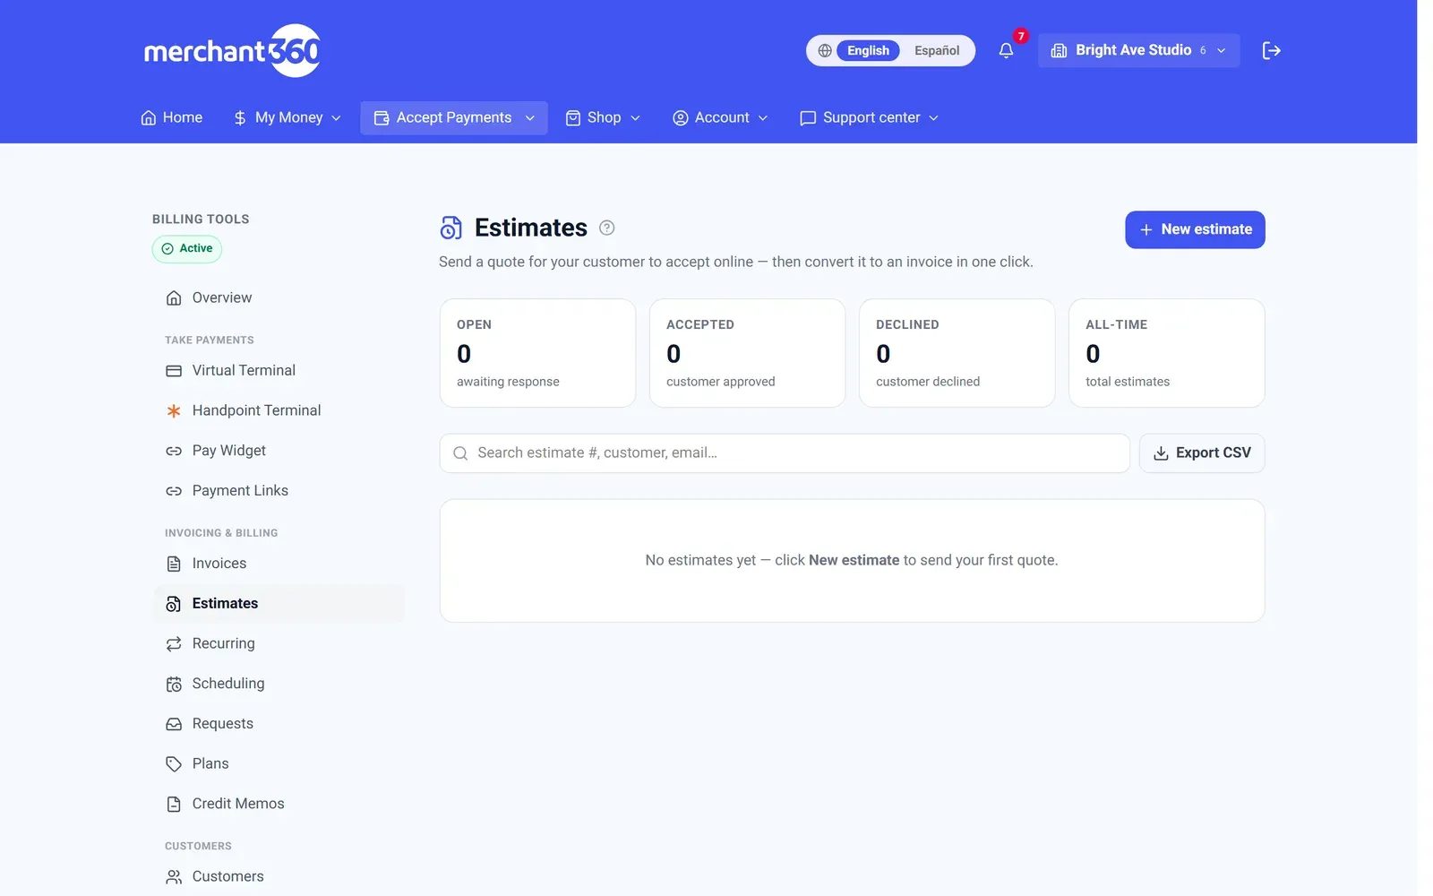
Task: Open the Bright Ave Studio account switcher
Action: [1138, 51]
